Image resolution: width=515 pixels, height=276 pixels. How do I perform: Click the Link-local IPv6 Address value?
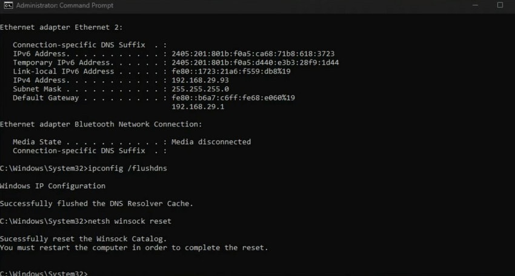coord(231,71)
